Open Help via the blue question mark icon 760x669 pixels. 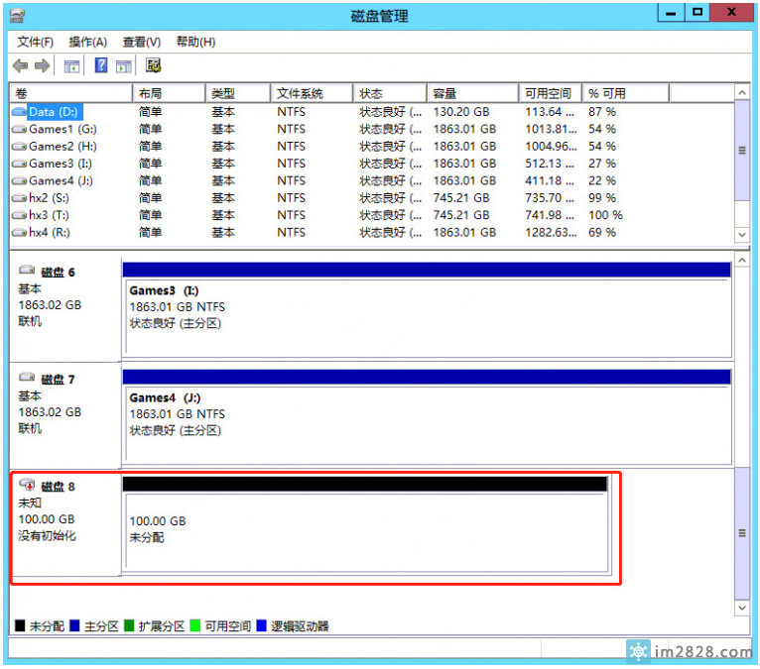(x=100, y=65)
